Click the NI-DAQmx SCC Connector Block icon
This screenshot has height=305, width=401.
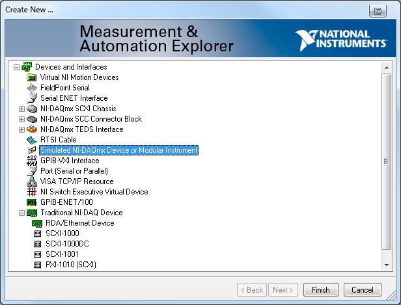click(x=32, y=119)
